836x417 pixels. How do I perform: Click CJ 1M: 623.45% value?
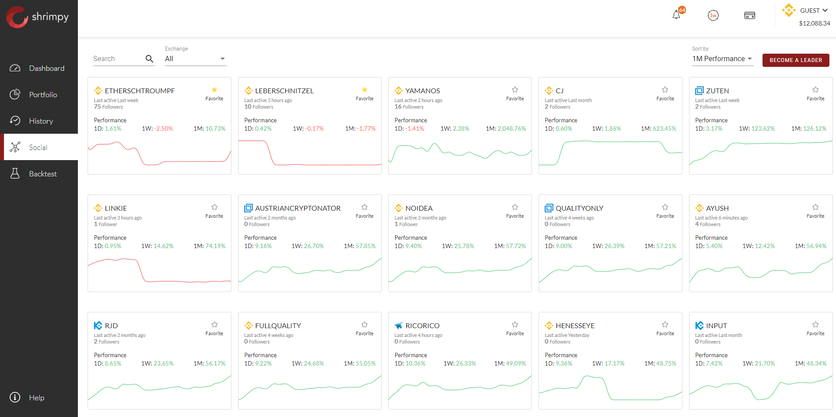(x=658, y=128)
